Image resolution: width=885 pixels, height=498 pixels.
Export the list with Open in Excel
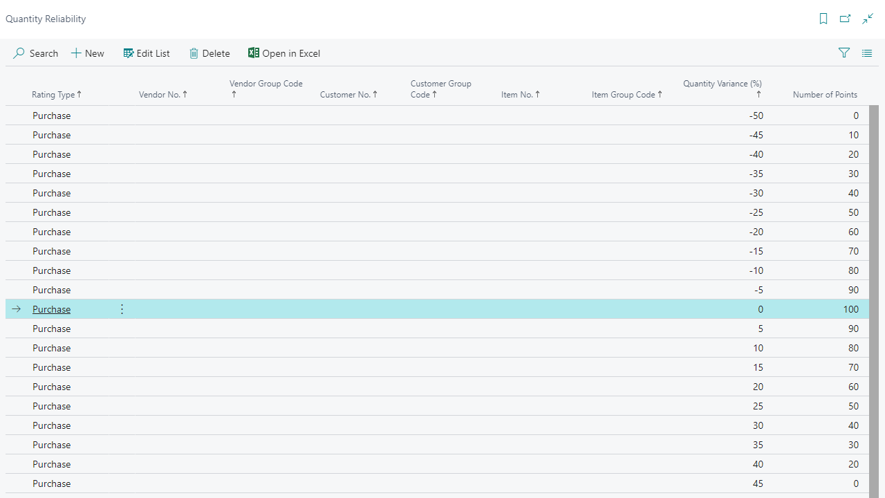[x=284, y=53]
